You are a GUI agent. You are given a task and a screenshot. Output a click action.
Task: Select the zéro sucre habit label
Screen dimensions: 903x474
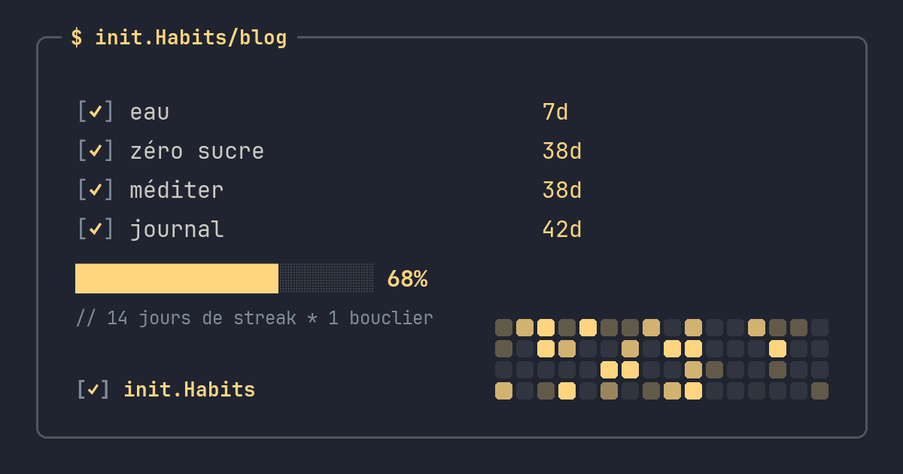tap(197, 151)
